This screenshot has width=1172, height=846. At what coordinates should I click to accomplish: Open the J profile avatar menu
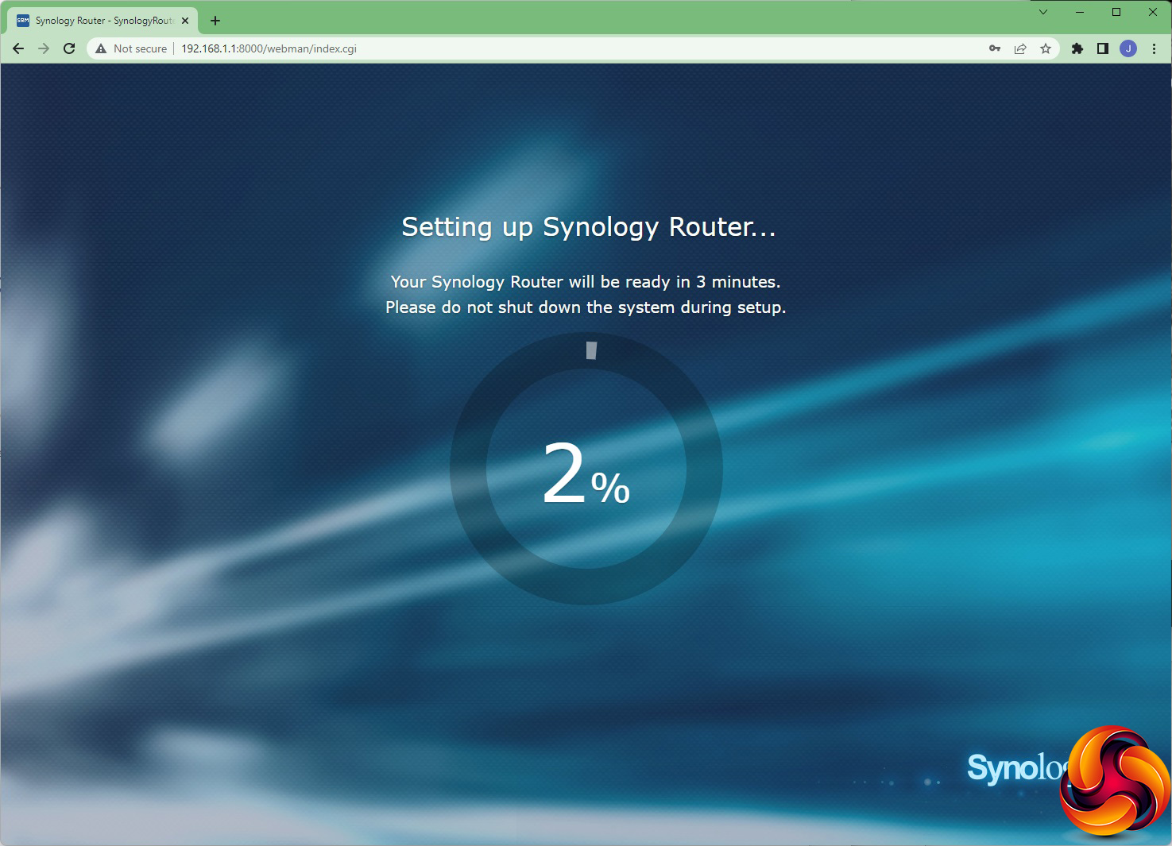pos(1128,48)
